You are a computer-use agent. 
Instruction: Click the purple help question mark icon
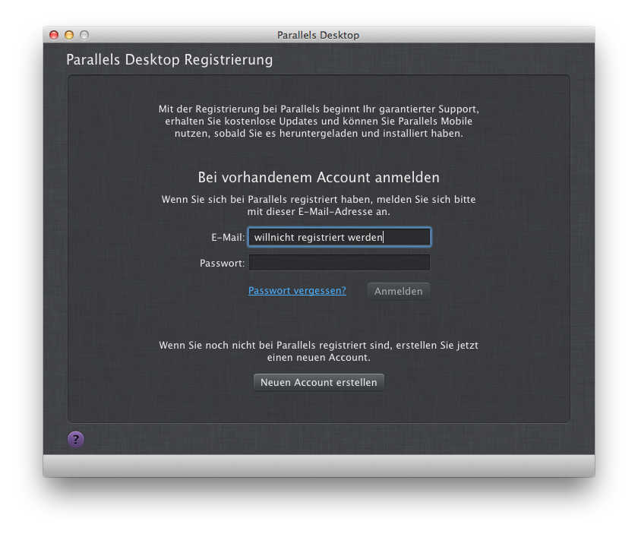click(x=76, y=440)
